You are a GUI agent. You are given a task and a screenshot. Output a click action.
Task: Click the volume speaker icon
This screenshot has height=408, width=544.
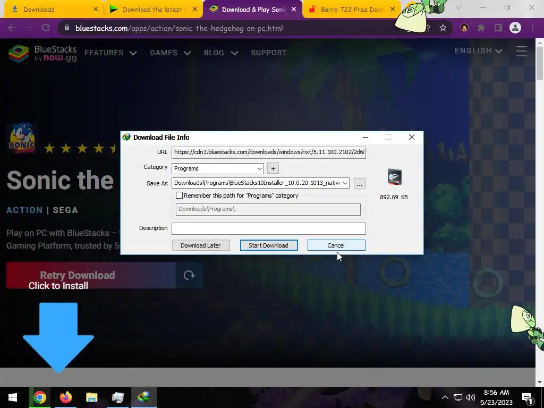click(x=471, y=397)
